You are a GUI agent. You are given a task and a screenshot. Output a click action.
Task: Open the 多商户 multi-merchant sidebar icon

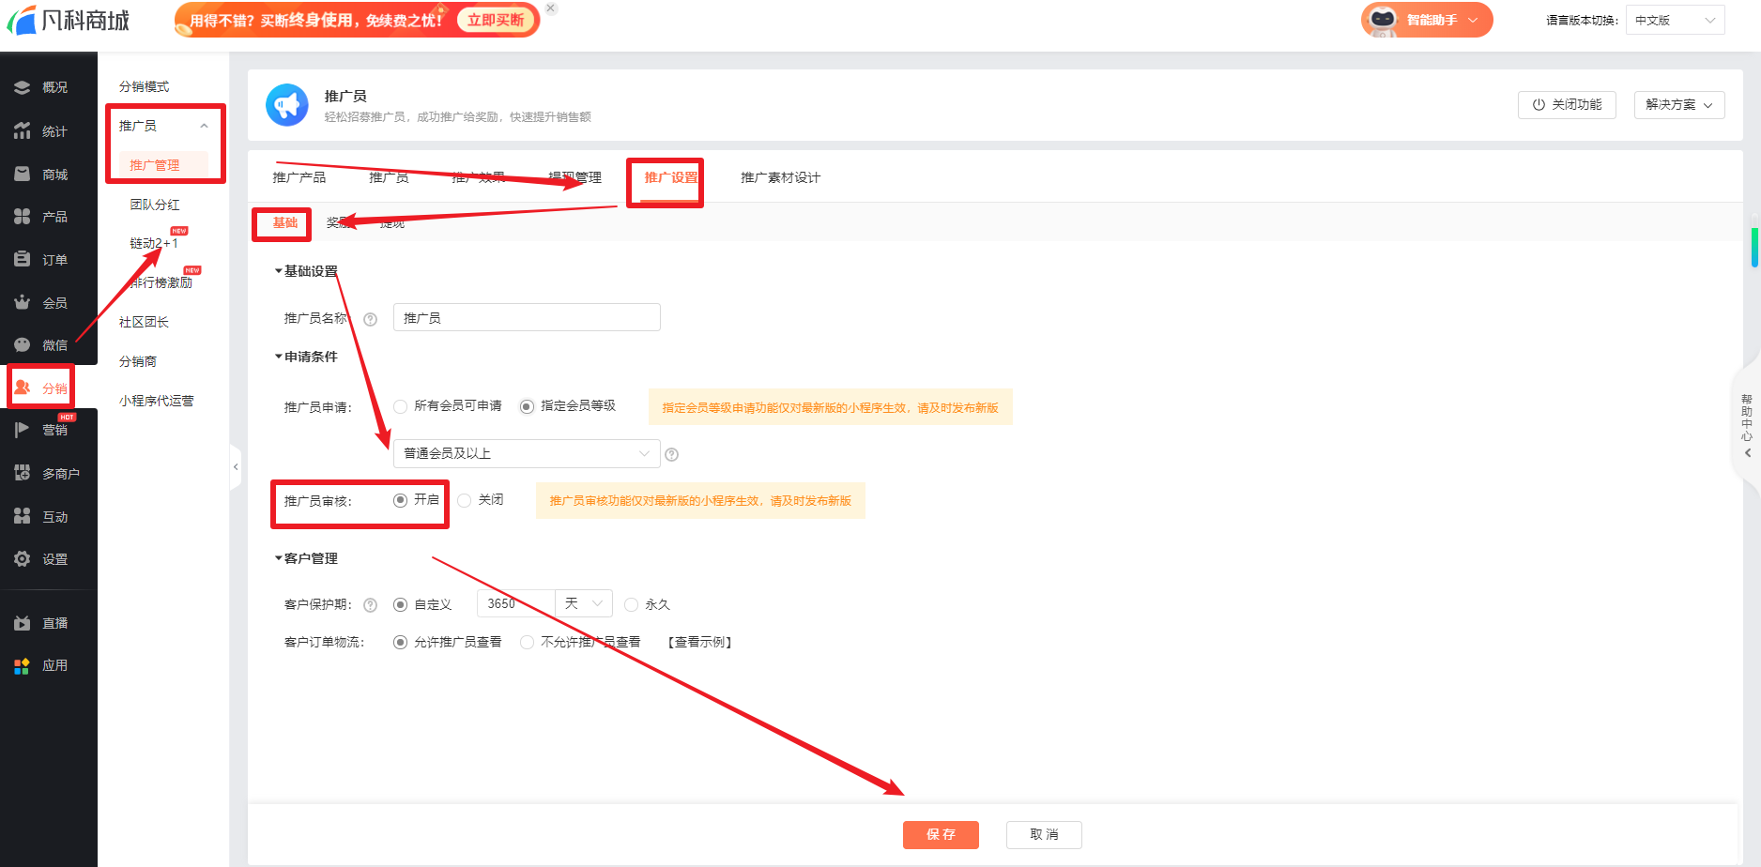[23, 474]
